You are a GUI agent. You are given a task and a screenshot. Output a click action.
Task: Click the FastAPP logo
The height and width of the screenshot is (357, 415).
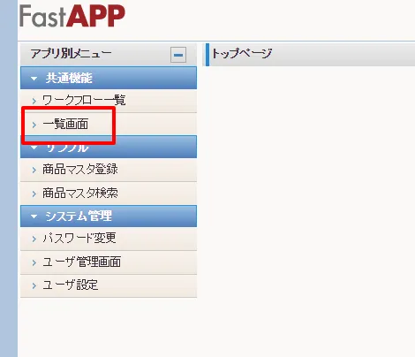pyautogui.click(x=72, y=16)
